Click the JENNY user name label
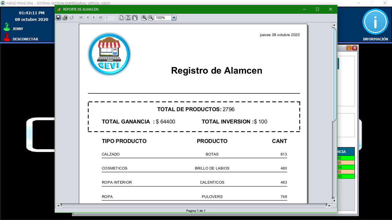 click(x=18, y=29)
